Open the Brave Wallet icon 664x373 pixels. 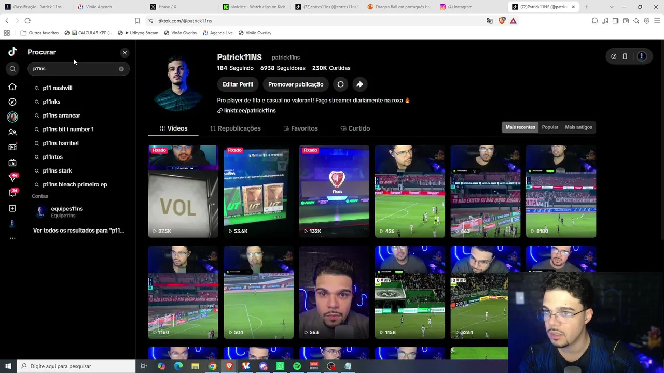626,21
